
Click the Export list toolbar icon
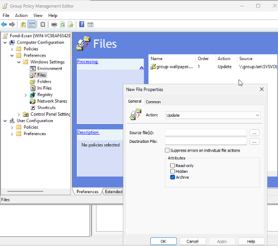point(71,24)
